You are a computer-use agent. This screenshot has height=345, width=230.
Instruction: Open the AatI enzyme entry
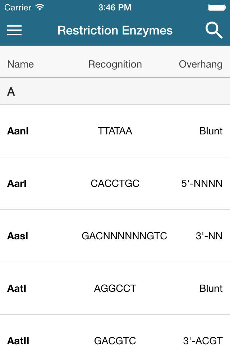(x=115, y=288)
